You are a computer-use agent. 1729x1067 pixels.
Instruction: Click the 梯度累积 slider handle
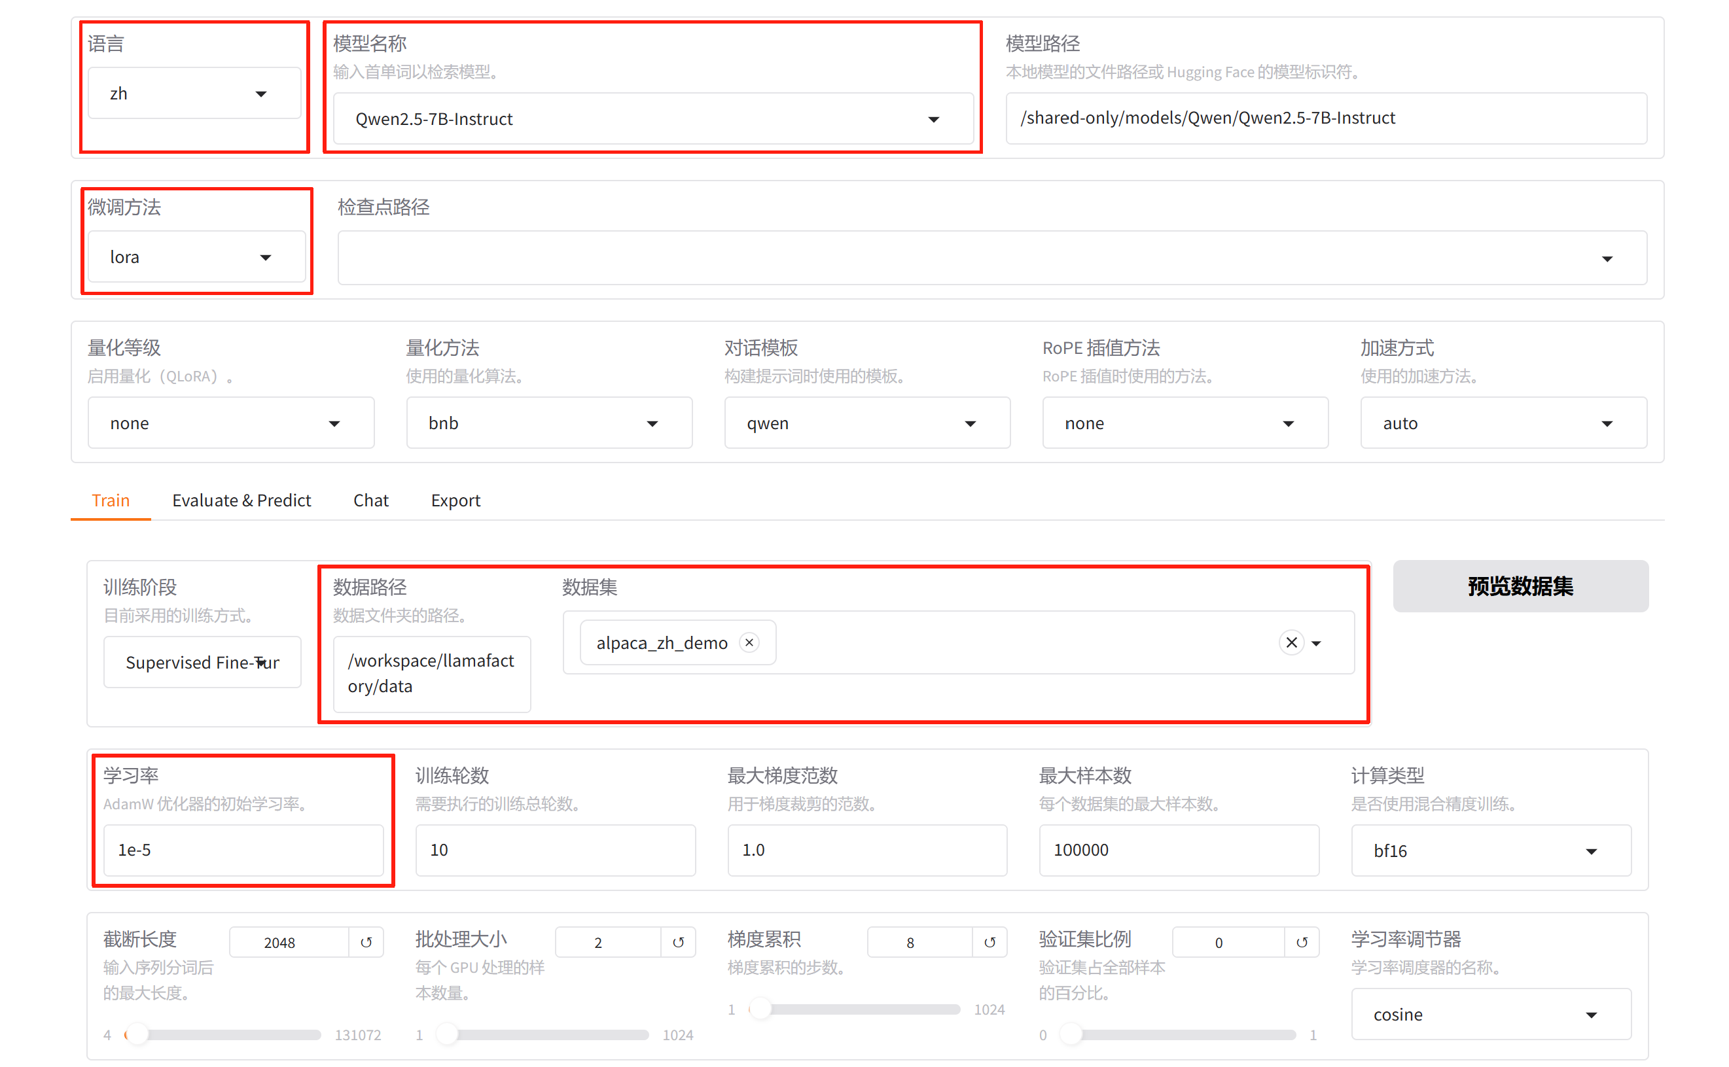point(762,1009)
